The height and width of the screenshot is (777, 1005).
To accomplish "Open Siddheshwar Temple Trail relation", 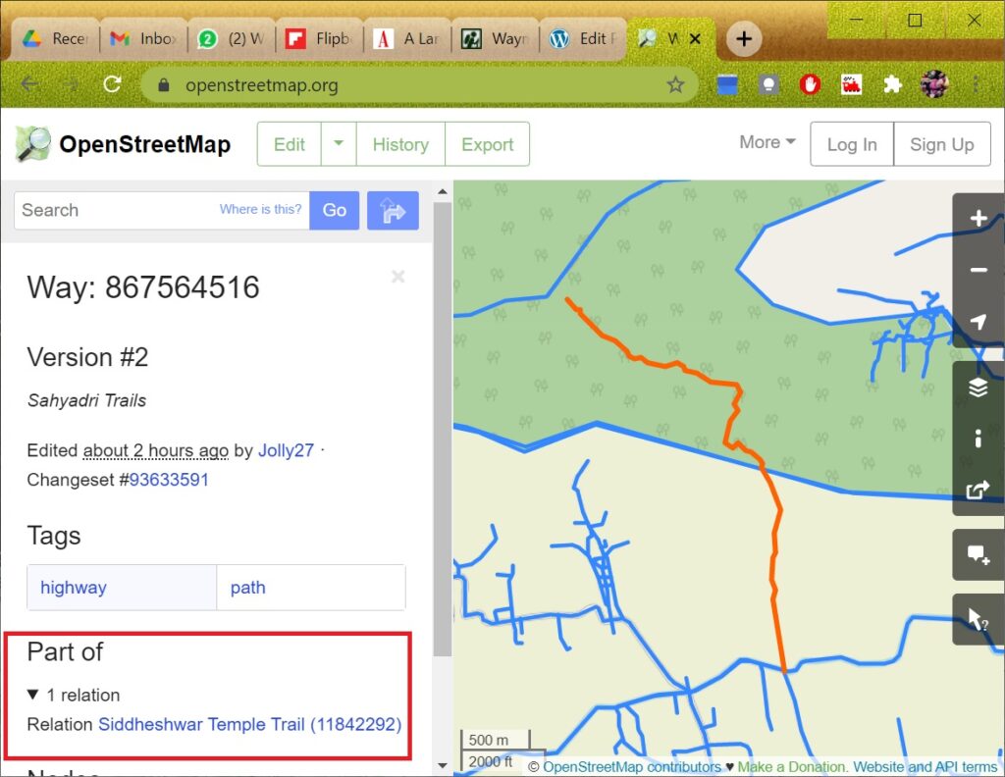I will pyautogui.click(x=250, y=724).
